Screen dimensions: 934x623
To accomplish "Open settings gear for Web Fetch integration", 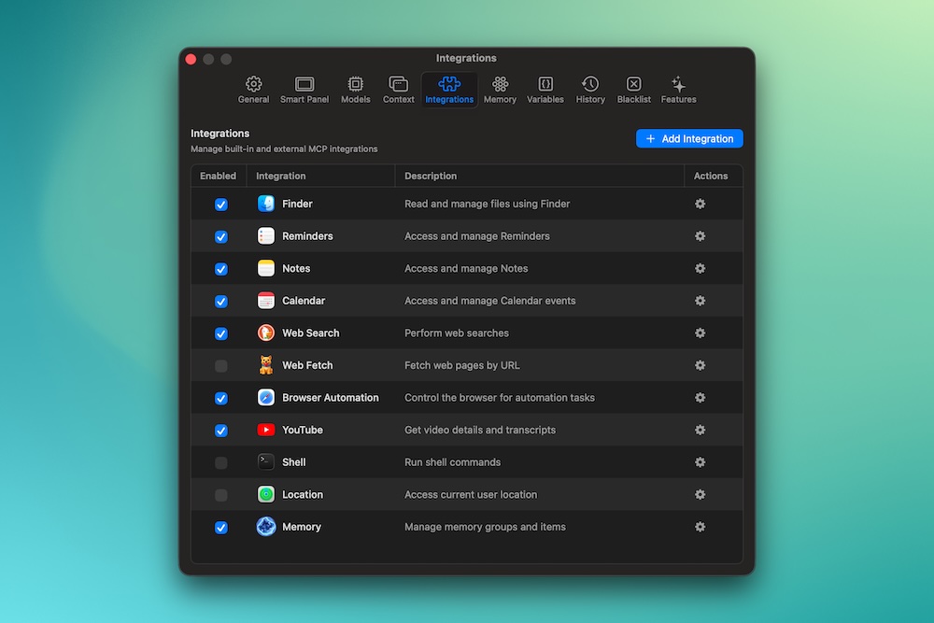I will (700, 365).
